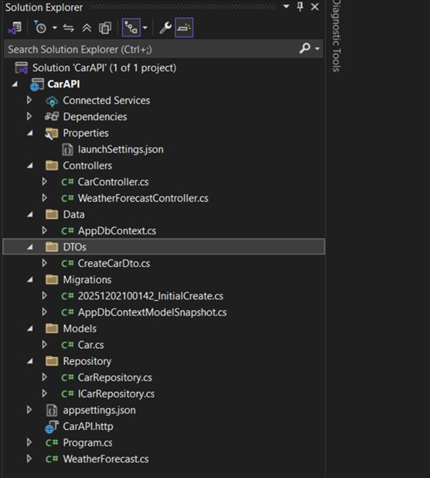
Task: Select 20251202100142_InitialCreate.cs file
Action: pyautogui.click(x=150, y=296)
